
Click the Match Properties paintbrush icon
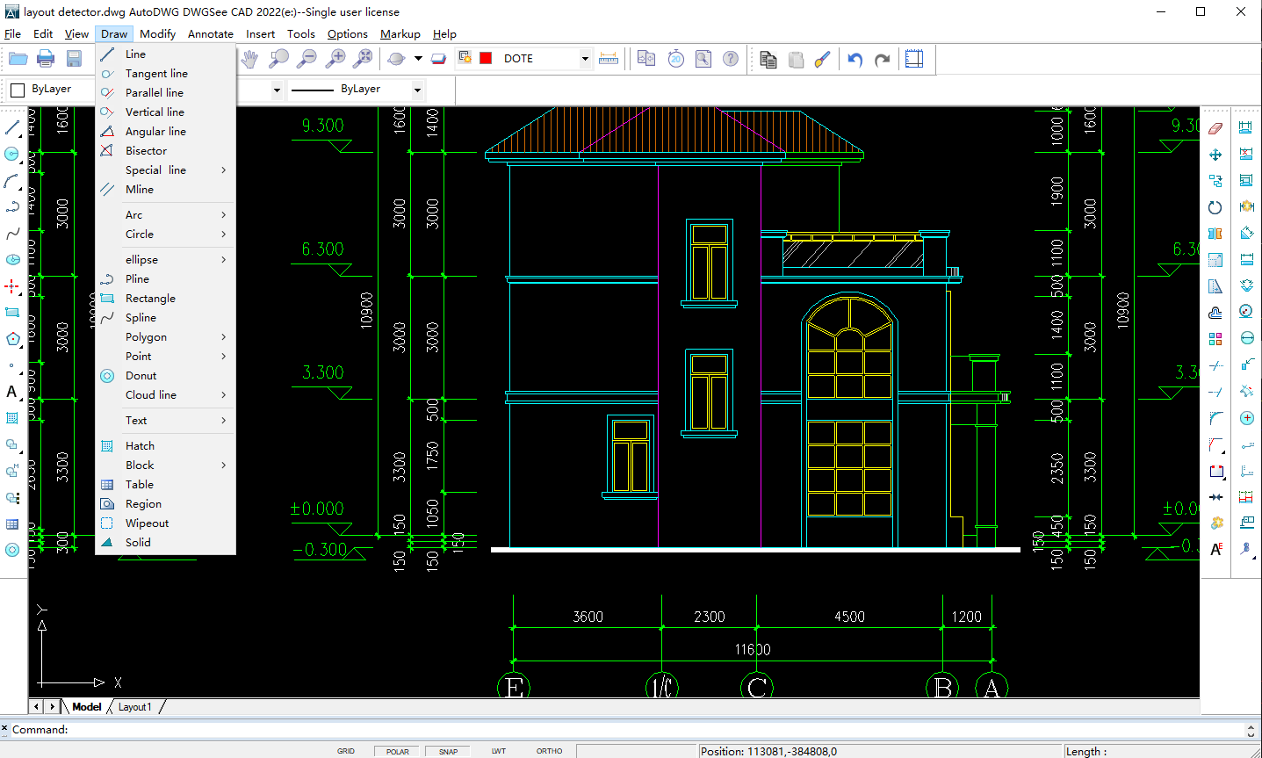click(822, 59)
